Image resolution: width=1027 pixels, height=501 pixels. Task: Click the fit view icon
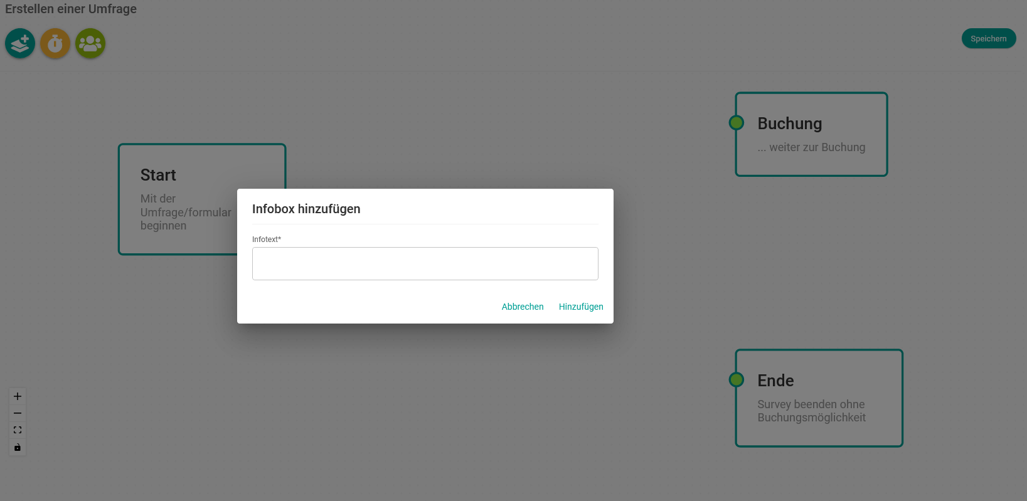coord(18,430)
